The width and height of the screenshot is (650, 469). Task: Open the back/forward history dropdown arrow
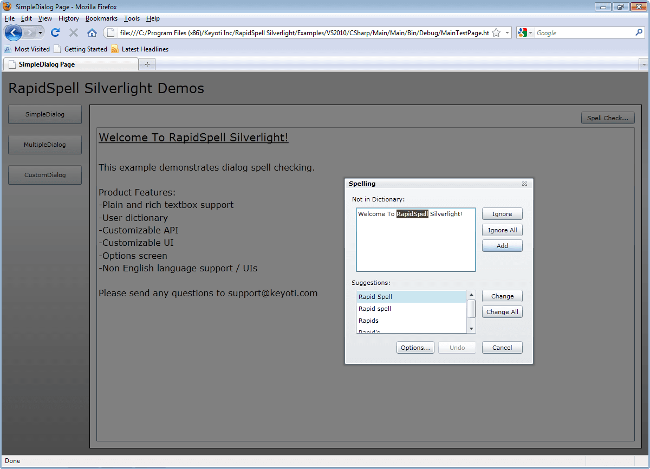40,32
